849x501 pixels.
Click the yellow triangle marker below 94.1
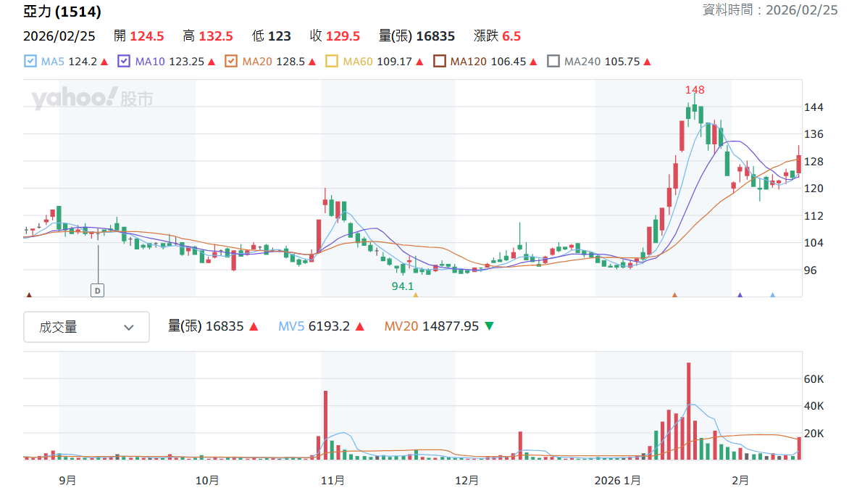coord(416,295)
